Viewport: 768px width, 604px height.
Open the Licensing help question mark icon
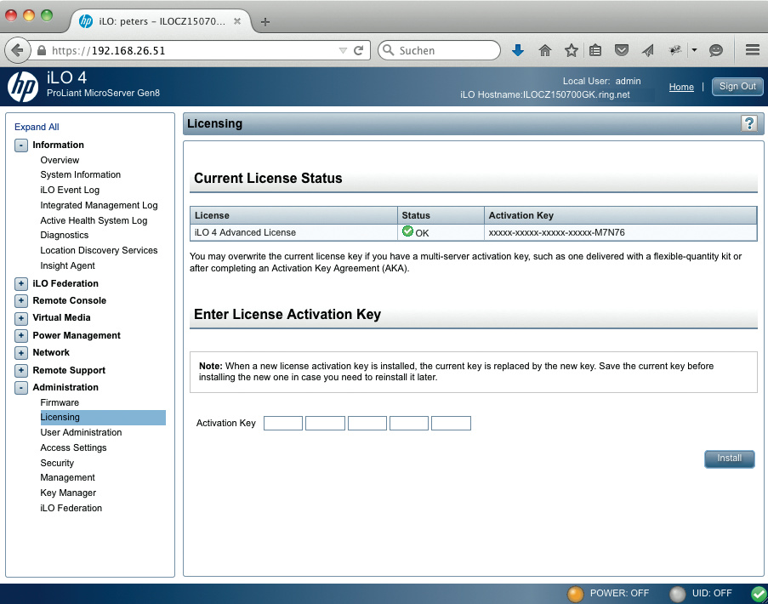(x=749, y=123)
